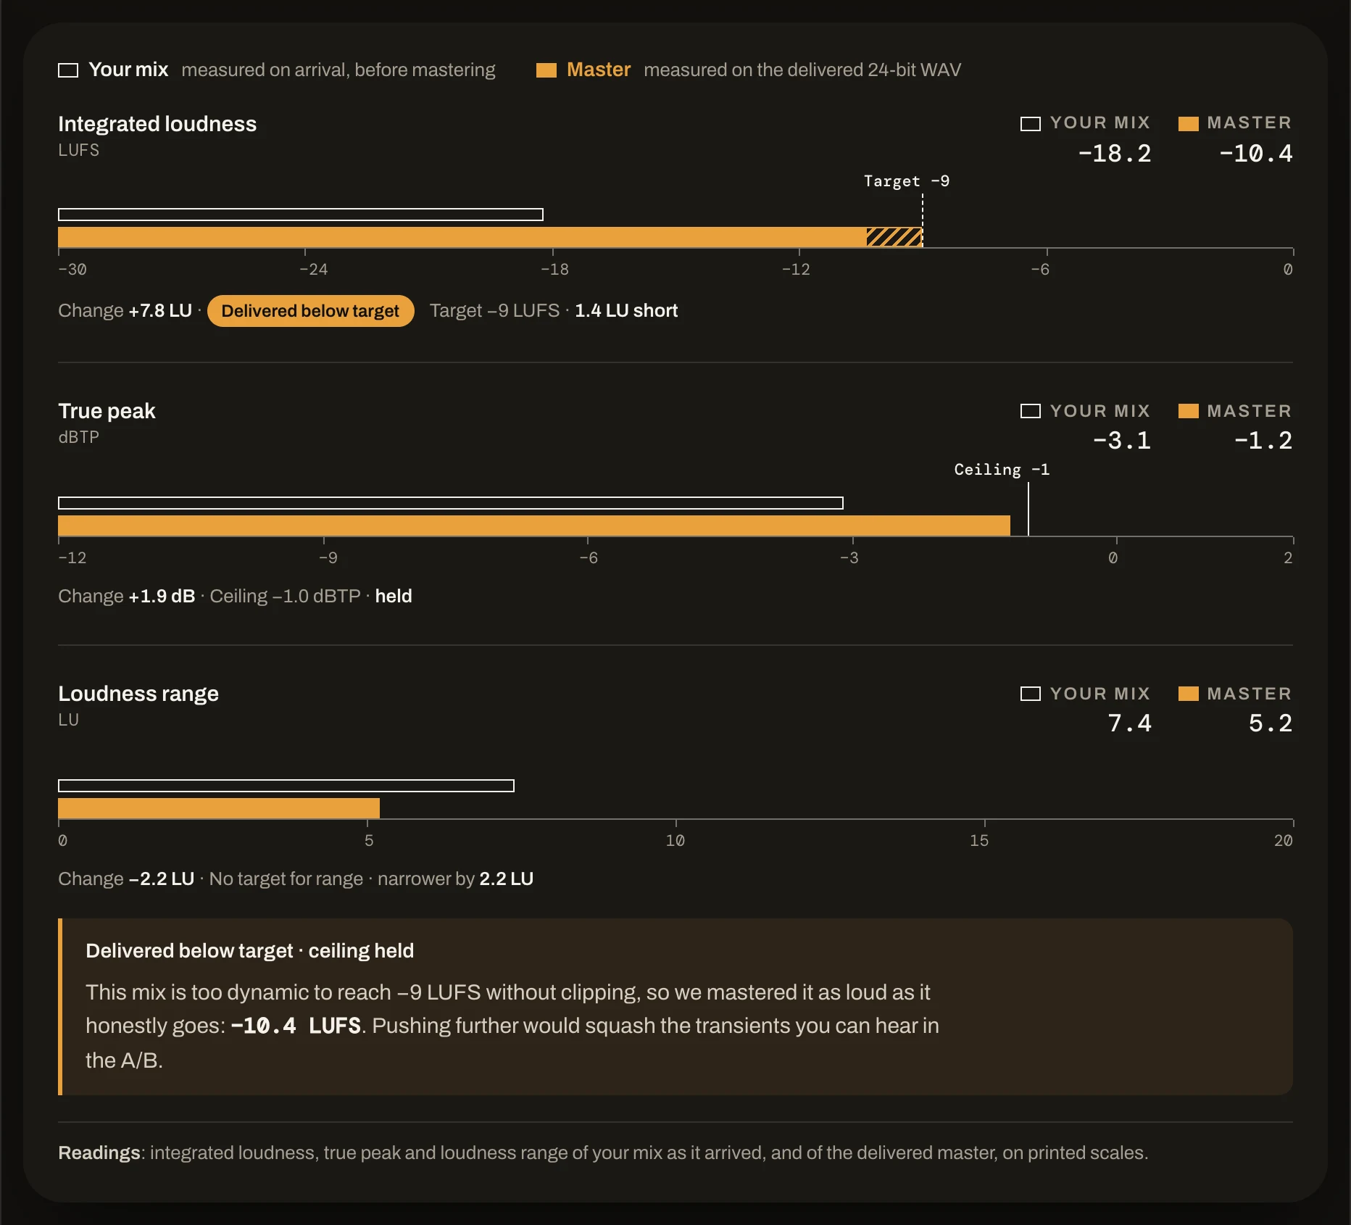Click the Delivered below target badge
Viewport: 1351px width, 1225px height.
click(310, 311)
